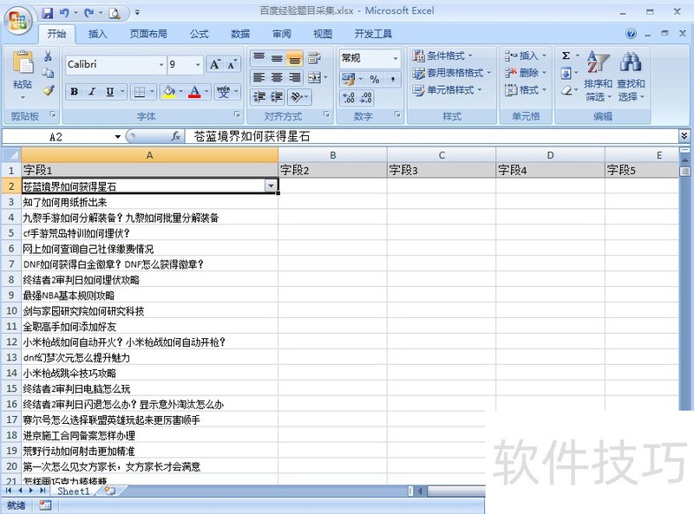694x514 pixels.
Task: Open the font color picker
Action: 194,91
